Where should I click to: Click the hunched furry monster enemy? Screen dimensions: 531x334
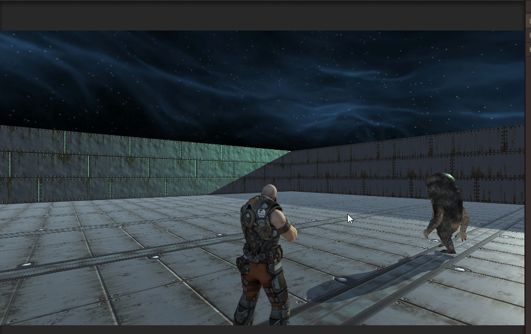(446, 213)
